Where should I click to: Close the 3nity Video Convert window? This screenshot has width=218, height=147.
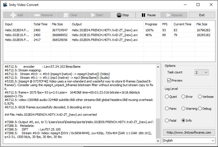pos(211,5)
